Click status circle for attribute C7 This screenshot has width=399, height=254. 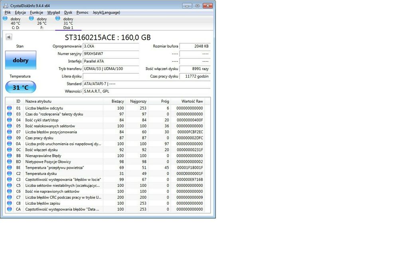click(x=10, y=197)
